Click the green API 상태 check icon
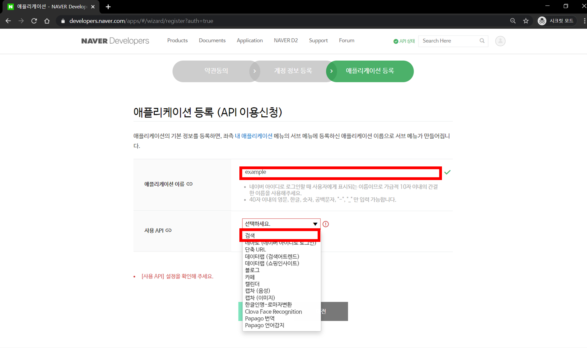 (x=396, y=41)
